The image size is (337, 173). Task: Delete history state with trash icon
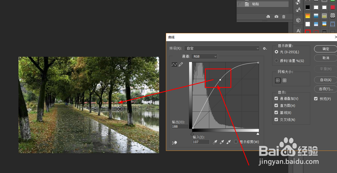point(284,17)
